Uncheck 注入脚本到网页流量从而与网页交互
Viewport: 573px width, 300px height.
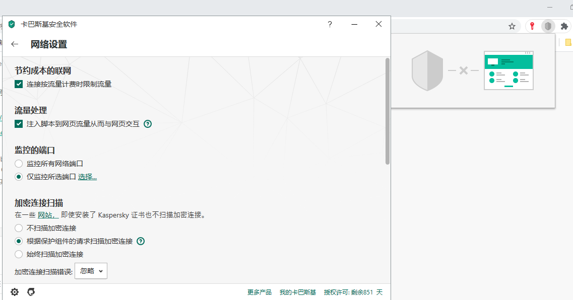[x=19, y=124]
